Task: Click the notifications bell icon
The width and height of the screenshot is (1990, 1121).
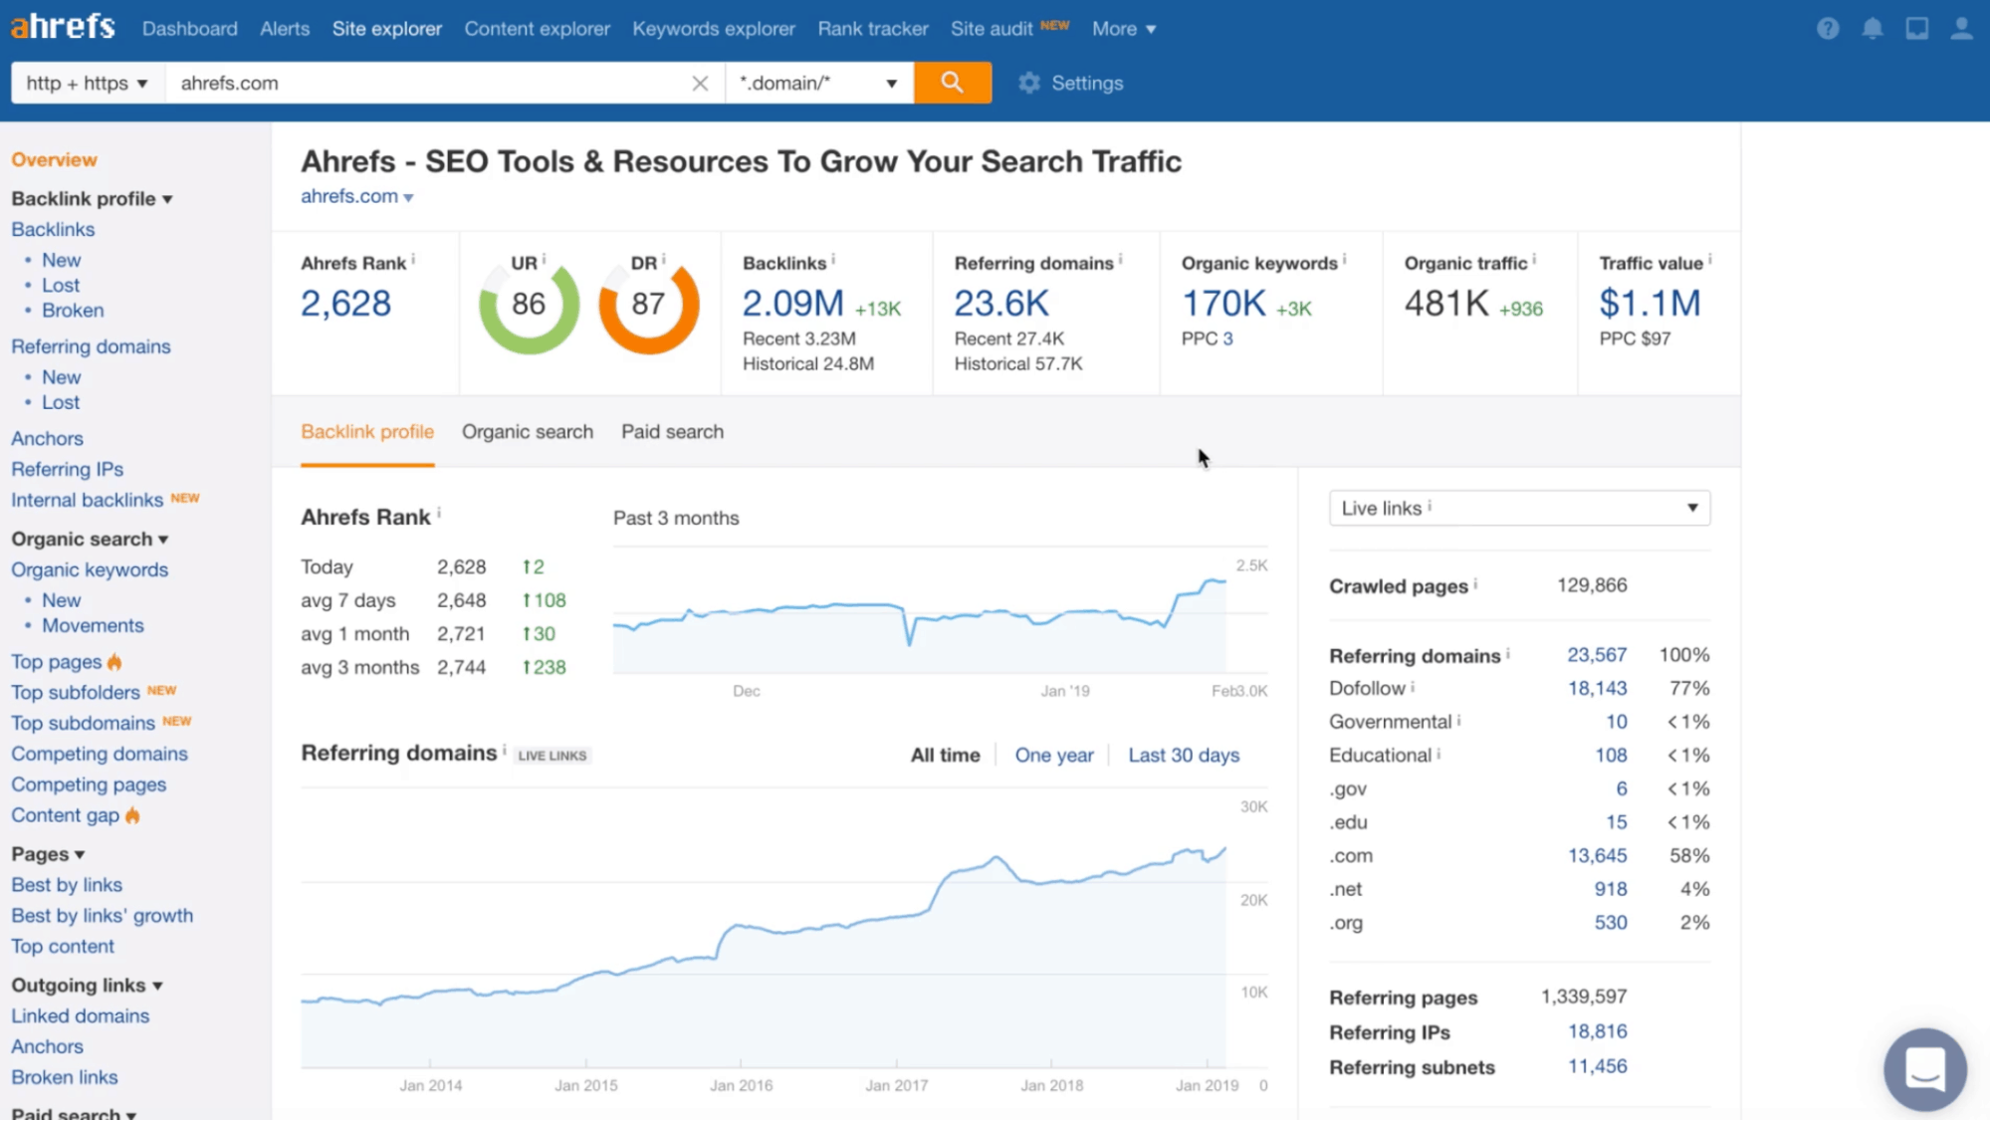Action: pos(1872,29)
